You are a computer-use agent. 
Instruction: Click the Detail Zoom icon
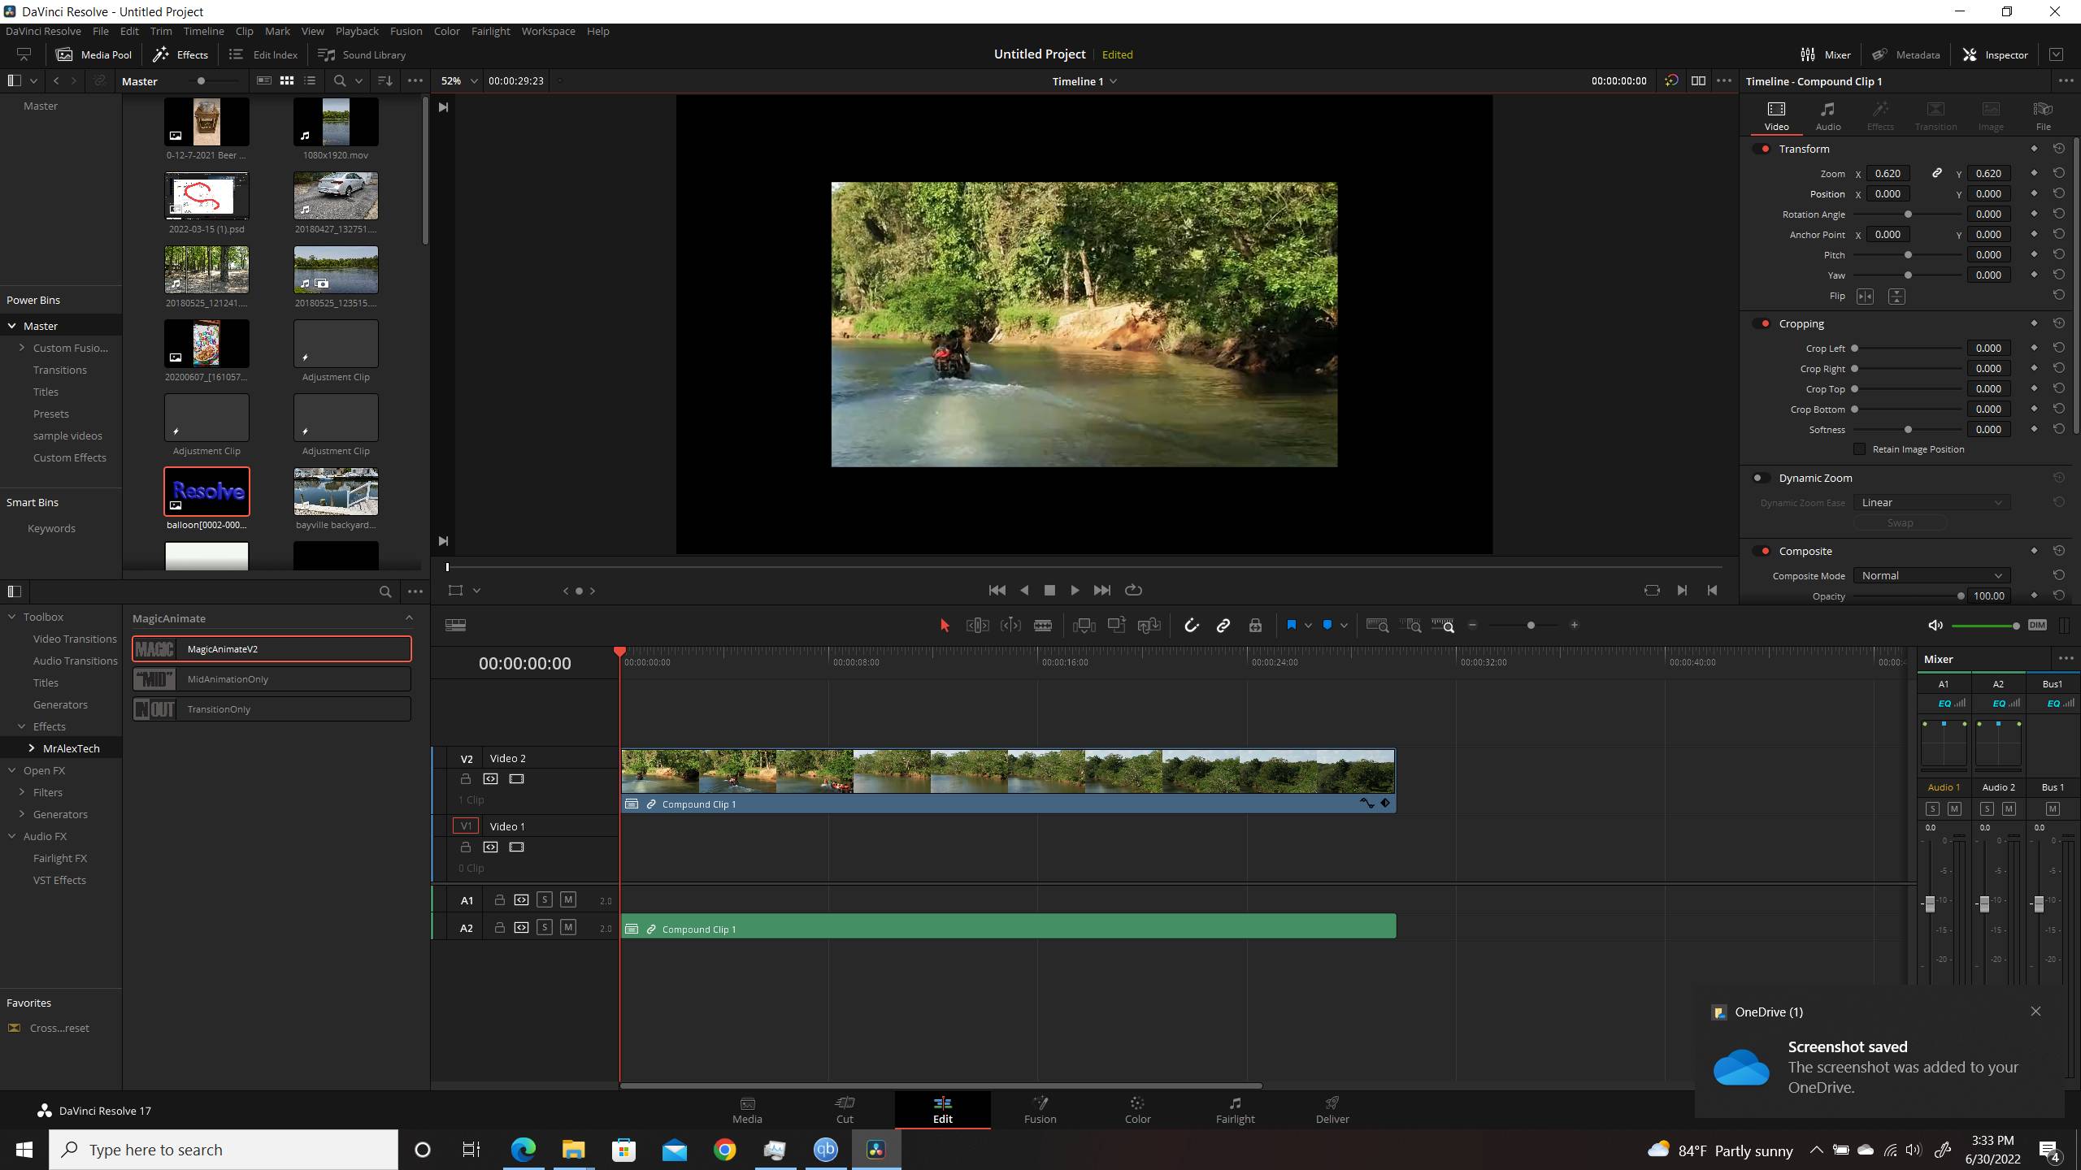[x=1412, y=625]
